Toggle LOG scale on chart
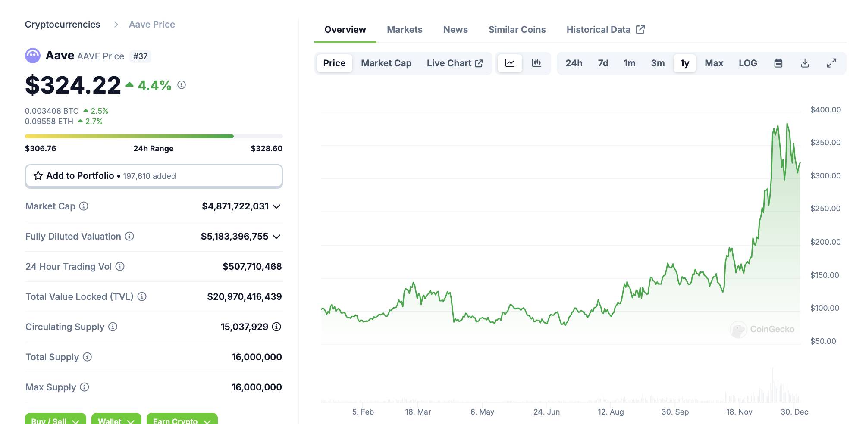 tap(748, 63)
